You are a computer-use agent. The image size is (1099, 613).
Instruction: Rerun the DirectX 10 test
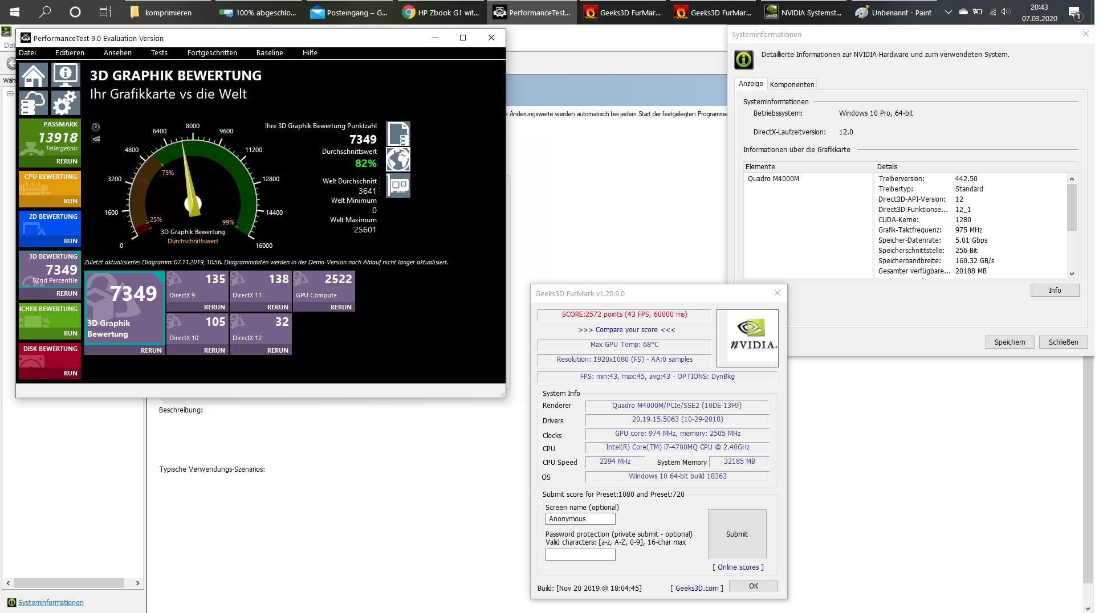tap(215, 352)
